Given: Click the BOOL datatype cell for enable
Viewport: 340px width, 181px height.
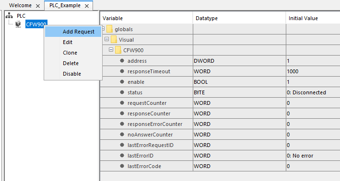Looking at the screenshot, I should coord(239,82).
